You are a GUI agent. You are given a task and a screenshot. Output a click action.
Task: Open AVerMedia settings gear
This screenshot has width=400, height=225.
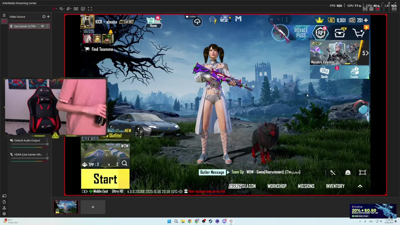point(4,214)
